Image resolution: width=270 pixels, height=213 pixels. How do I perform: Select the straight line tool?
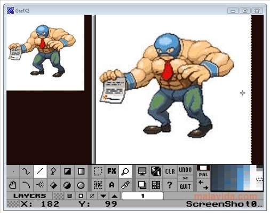[40, 171]
